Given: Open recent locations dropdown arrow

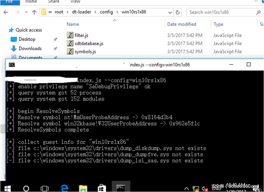Looking at the screenshot, I should click(x=26, y=12).
